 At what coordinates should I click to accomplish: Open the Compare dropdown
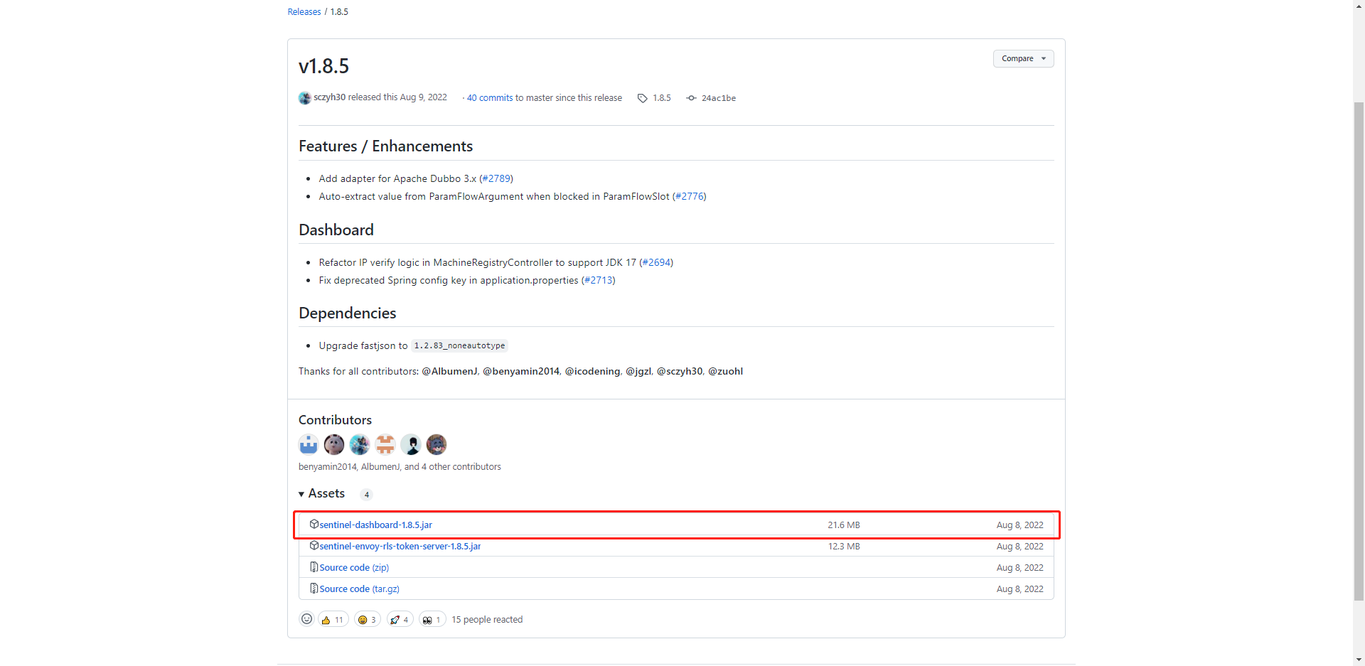[x=1023, y=58]
